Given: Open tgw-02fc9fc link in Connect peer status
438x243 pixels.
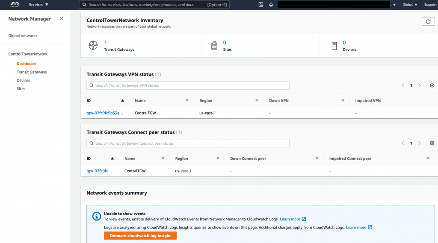Looking at the screenshot, I should (x=99, y=171).
